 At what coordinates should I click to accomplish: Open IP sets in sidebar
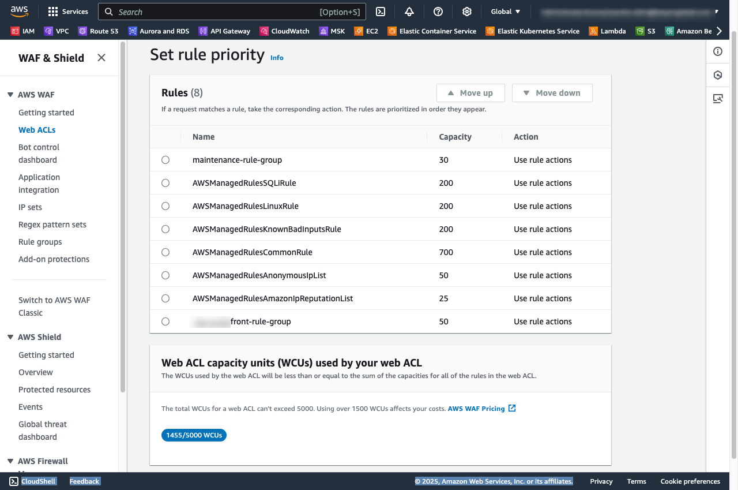[30, 207]
